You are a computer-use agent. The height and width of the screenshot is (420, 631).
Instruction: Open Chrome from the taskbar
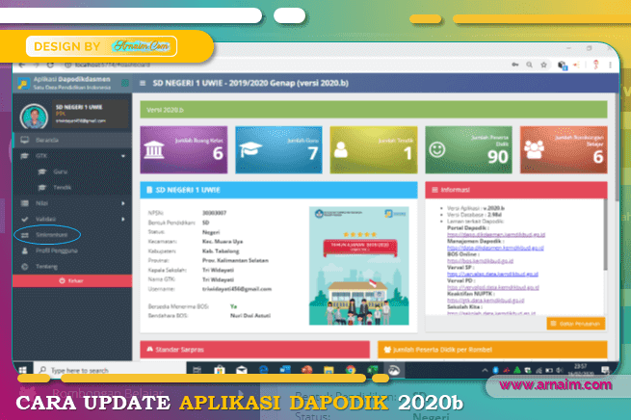click(350, 370)
